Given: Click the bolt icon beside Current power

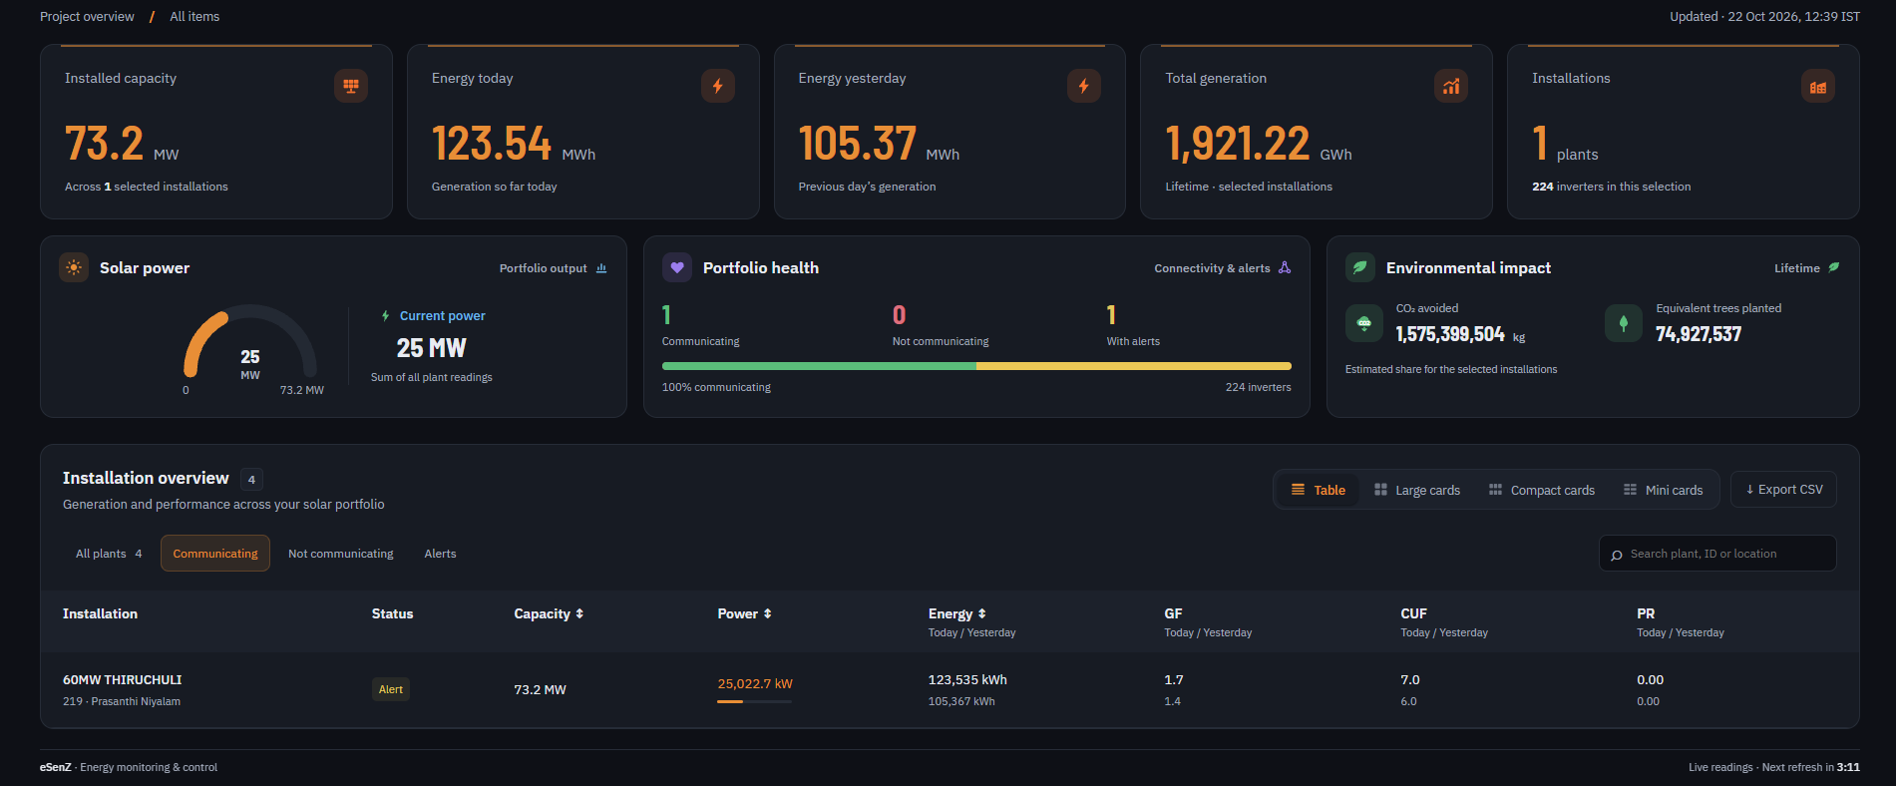Looking at the screenshot, I should (385, 316).
